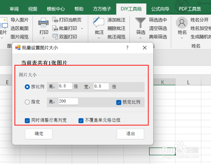The width and height of the screenshot is (211, 164).
Task: Switch to the 视图 tab
Action: tap(33, 9)
